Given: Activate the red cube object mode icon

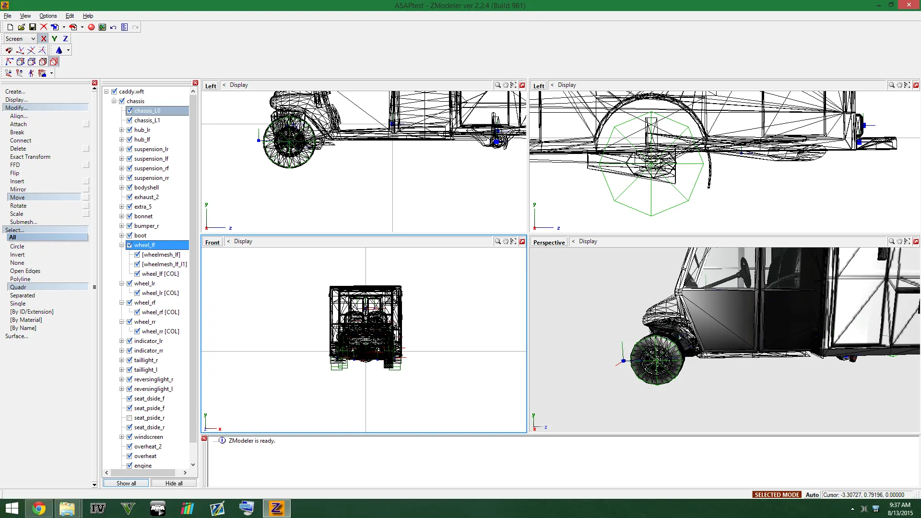Looking at the screenshot, I should pos(54,62).
